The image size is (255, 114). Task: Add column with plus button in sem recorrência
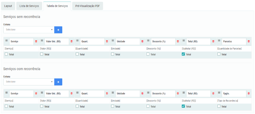coord(58,30)
